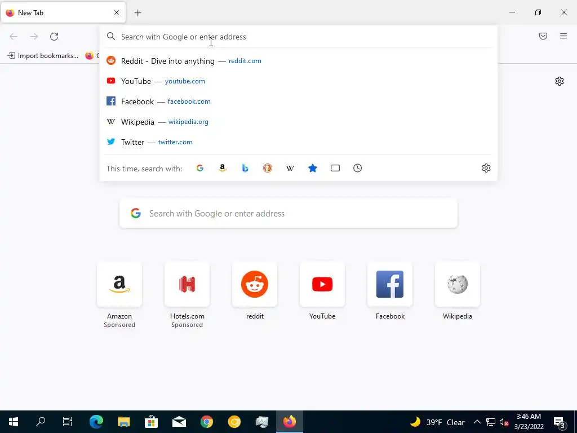Open new tab personalize settings gear

(x=560, y=81)
